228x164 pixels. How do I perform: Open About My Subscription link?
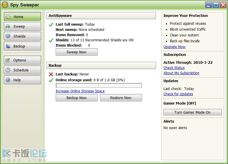pyautogui.click(x=181, y=73)
